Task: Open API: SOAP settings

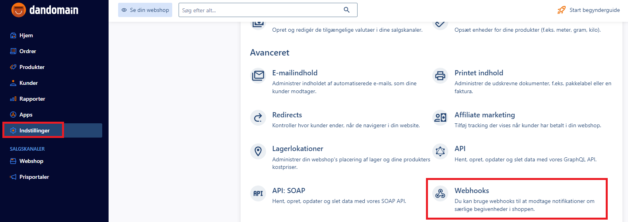Action: click(x=289, y=191)
